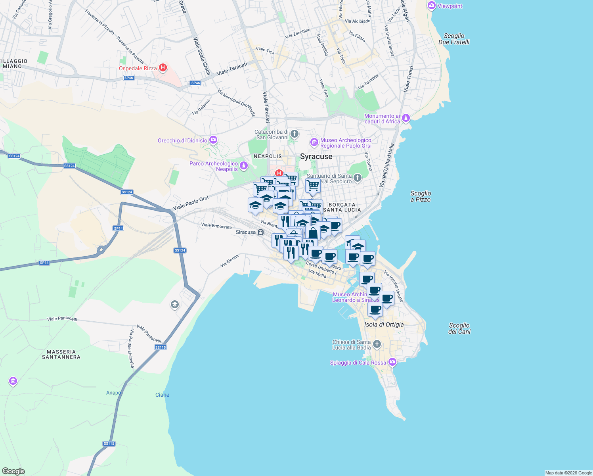This screenshot has width=593, height=476.
Task: Open the Museo Archeologico Regionale Paolo Orsi marker
Action: 315,142
